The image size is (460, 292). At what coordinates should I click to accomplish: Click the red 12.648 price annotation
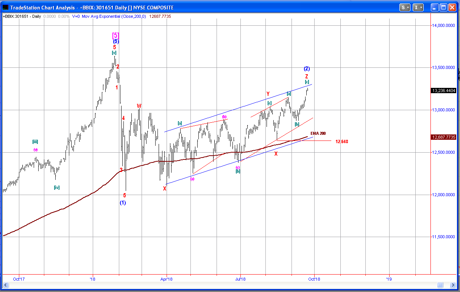pyautogui.click(x=341, y=142)
